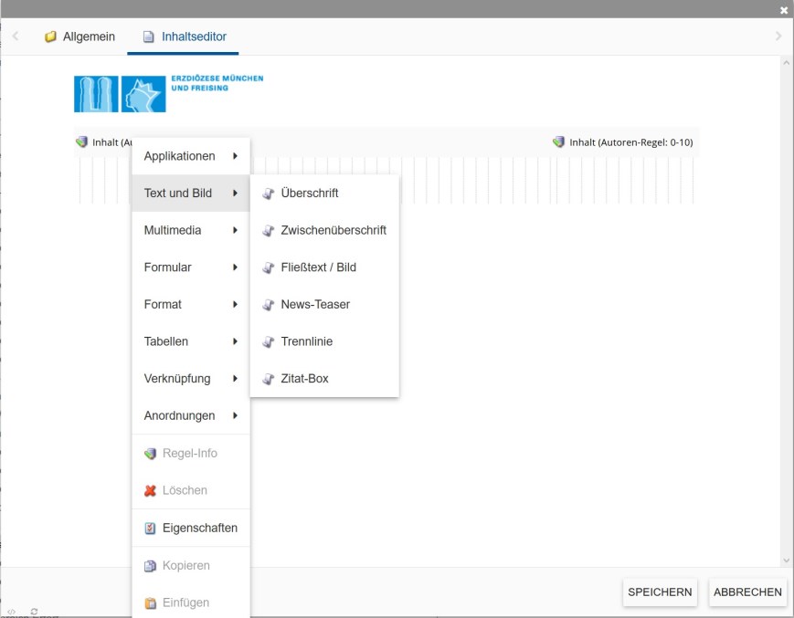Viewport: 794px width, 618px height.
Task: Insert a Zwischenüberschrift element
Action: pos(331,230)
